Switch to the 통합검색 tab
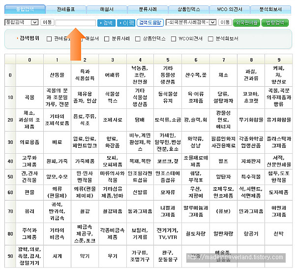This screenshot has width=295, height=270. [25, 9]
